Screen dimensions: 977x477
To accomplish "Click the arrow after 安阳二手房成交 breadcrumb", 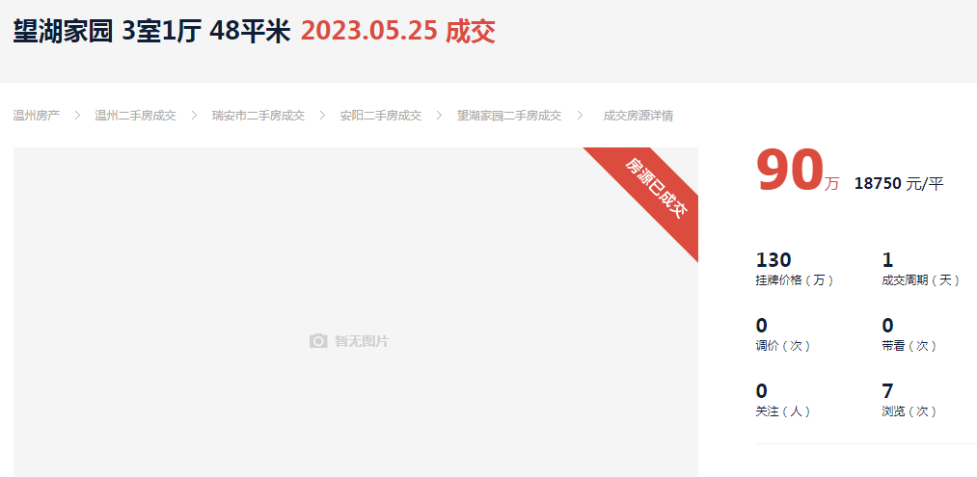I will click(x=439, y=116).
